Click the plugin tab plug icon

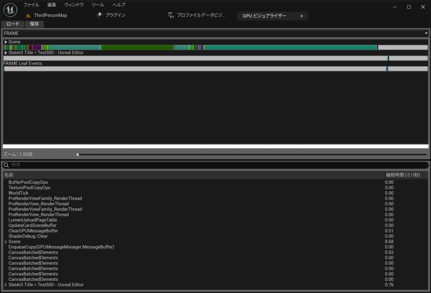pyautogui.click(x=99, y=15)
